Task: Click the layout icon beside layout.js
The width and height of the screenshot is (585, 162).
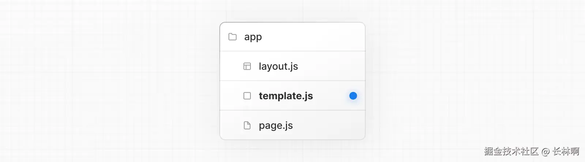Action: pos(247,66)
